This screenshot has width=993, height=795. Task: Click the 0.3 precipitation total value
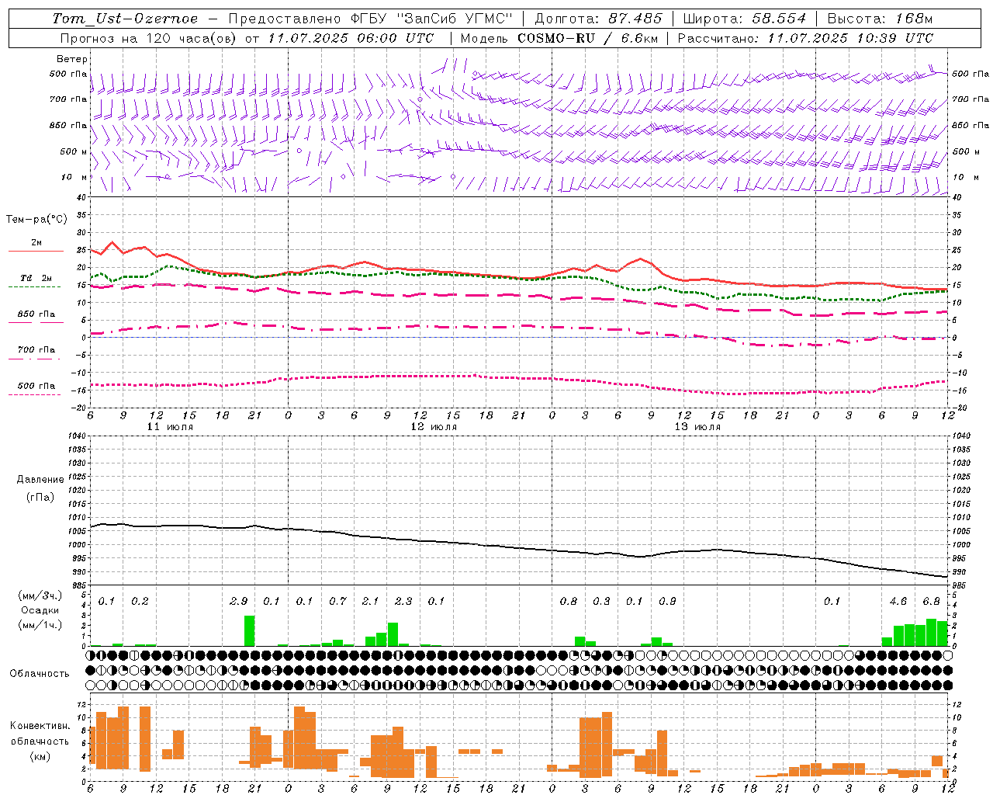[x=601, y=601]
